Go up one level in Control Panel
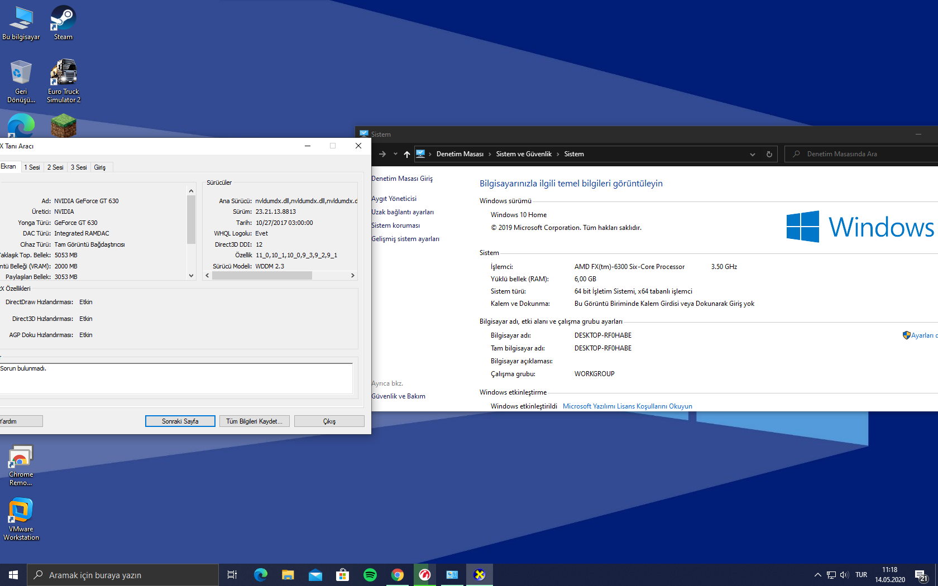Viewport: 938px width, 586px height. coord(406,155)
